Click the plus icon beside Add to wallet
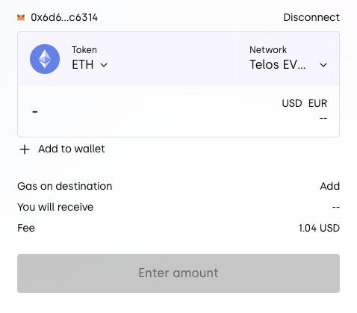This screenshot has width=357, height=313. 25,149
